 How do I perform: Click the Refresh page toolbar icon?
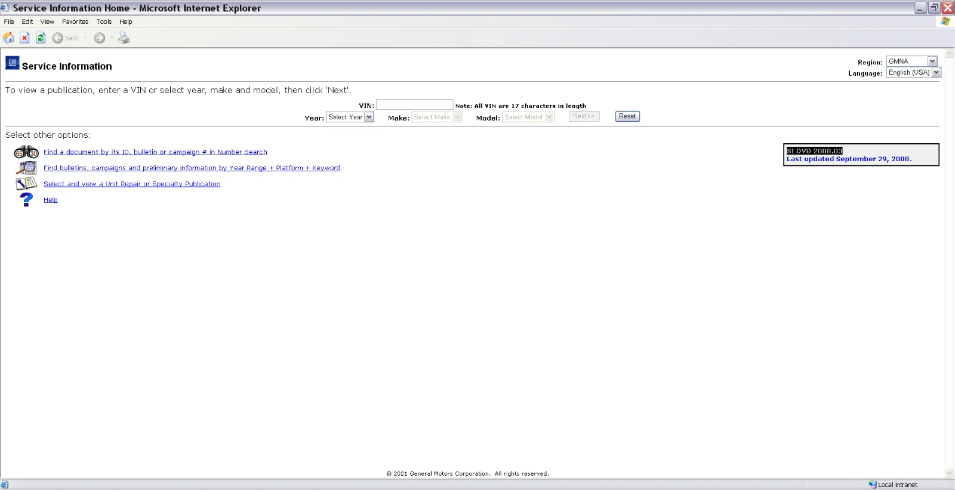(41, 38)
